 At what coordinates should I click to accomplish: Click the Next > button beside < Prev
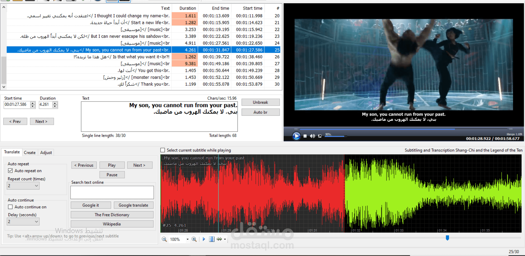click(x=42, y=121)
